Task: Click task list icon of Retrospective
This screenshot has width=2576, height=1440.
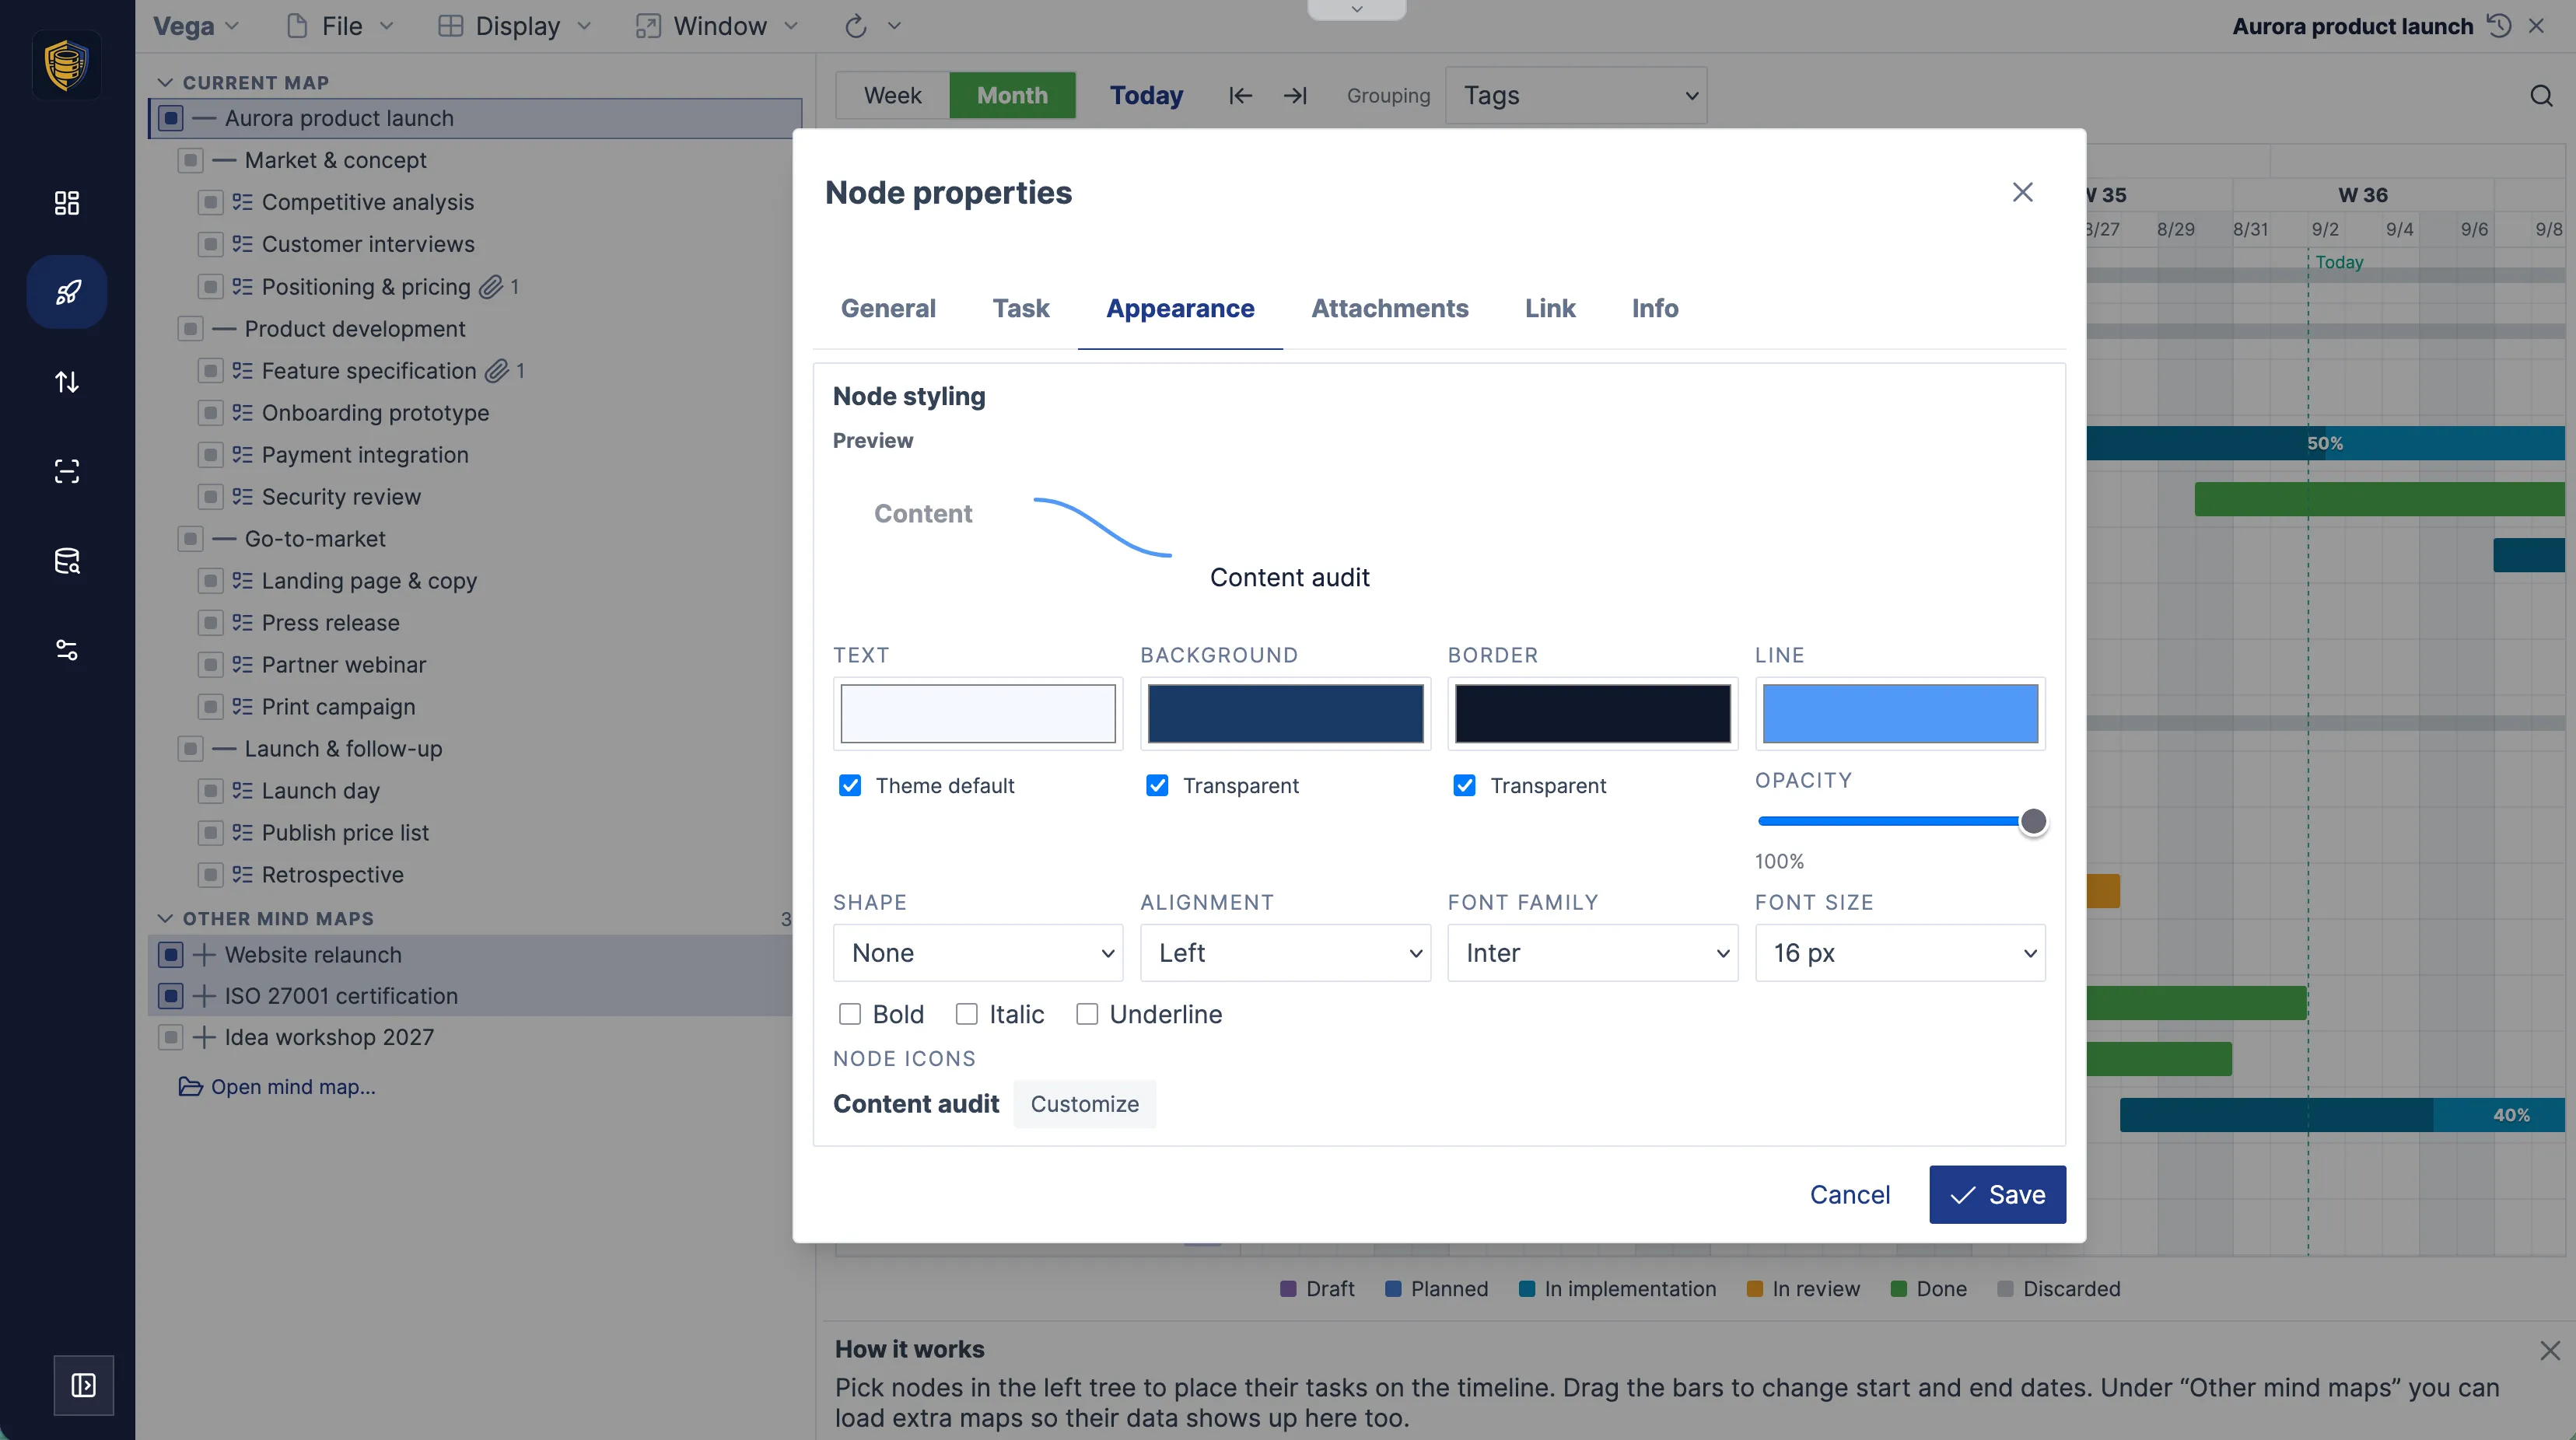Action: (242, 875)
